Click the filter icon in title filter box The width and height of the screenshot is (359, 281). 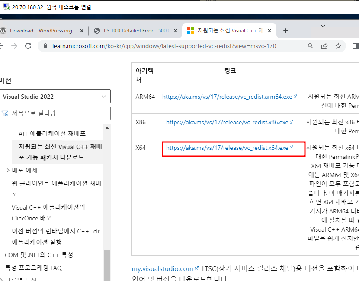click(5, 113)
